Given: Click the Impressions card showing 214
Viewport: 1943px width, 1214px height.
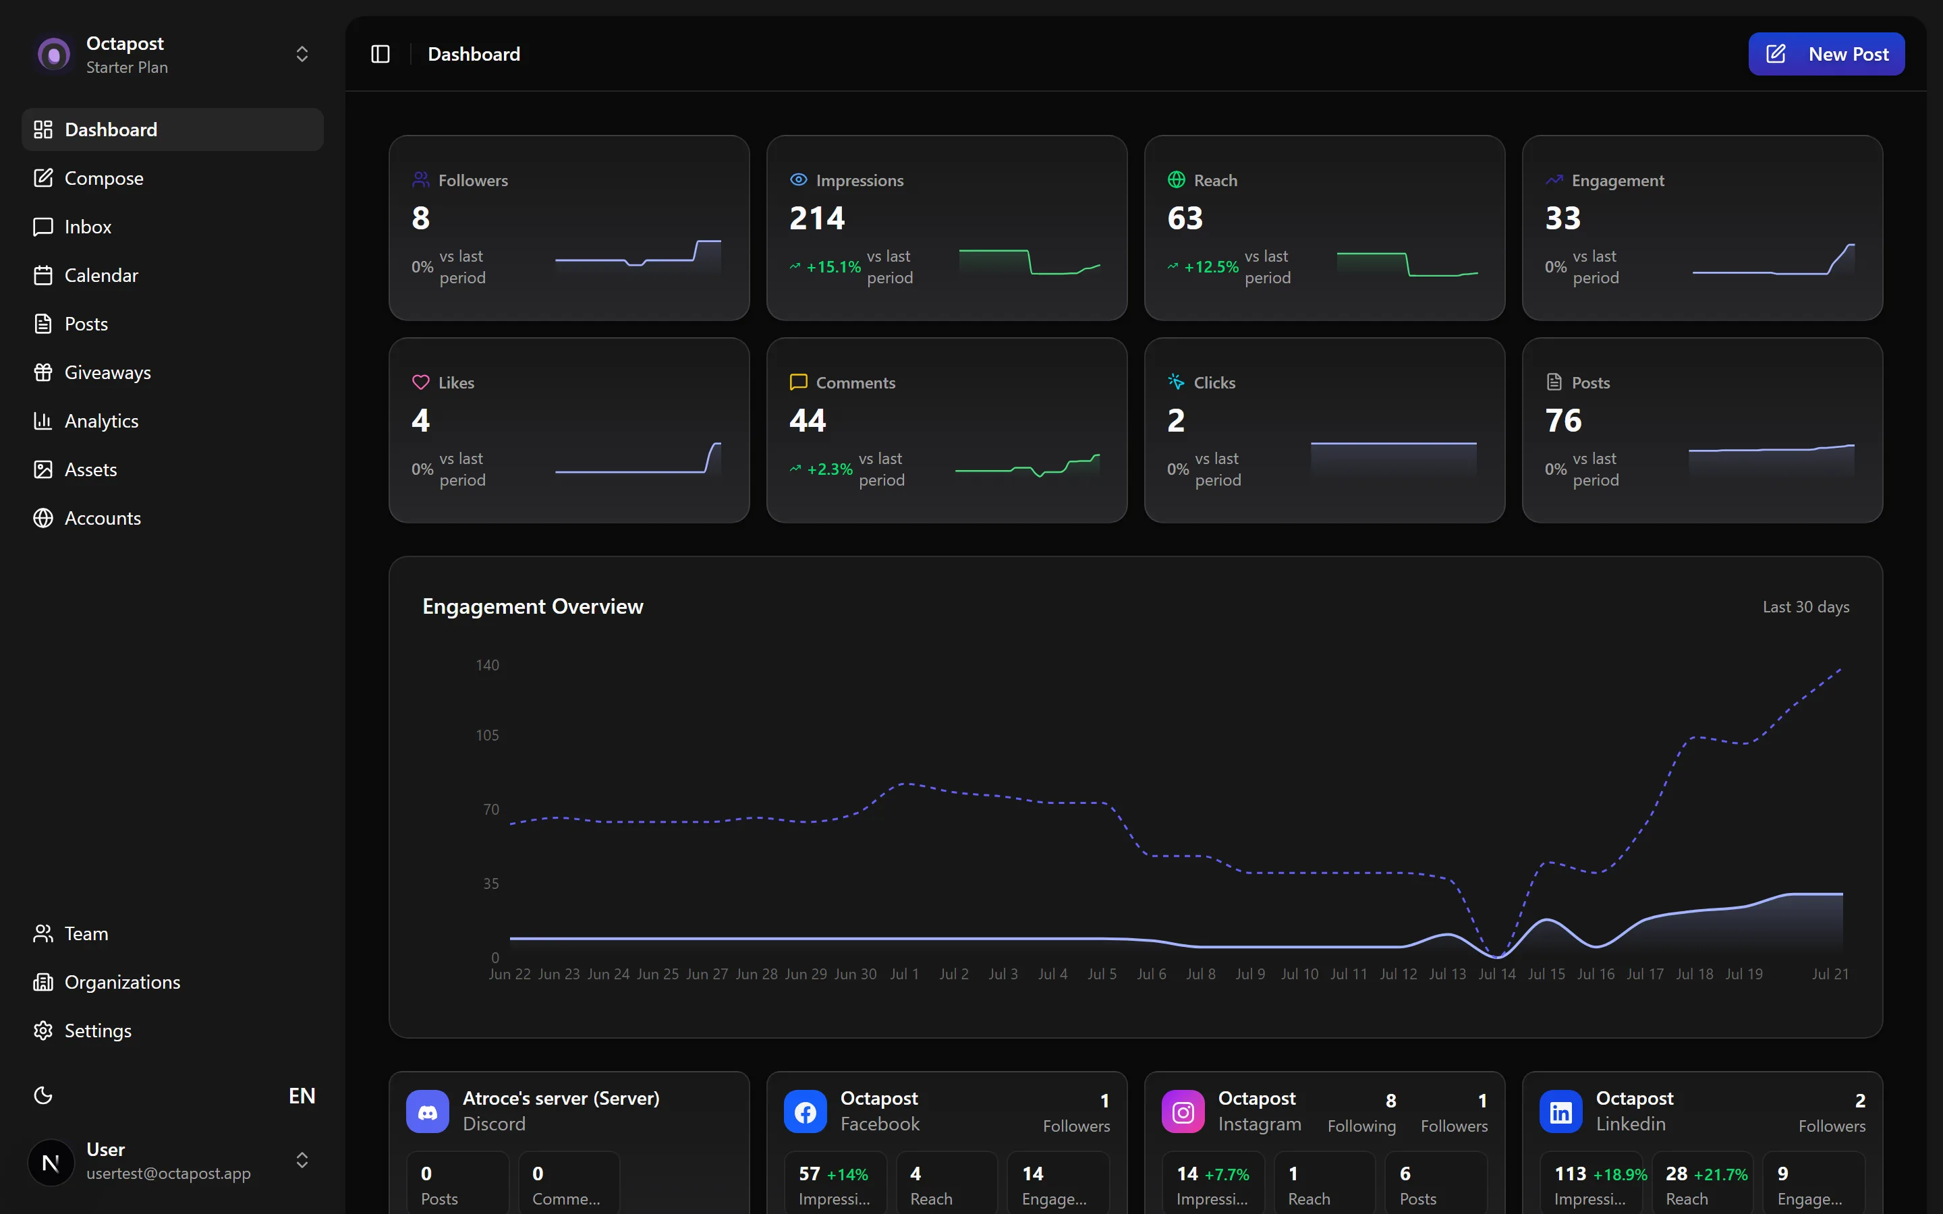Looking at the screenshot, I should click(947, 228).
